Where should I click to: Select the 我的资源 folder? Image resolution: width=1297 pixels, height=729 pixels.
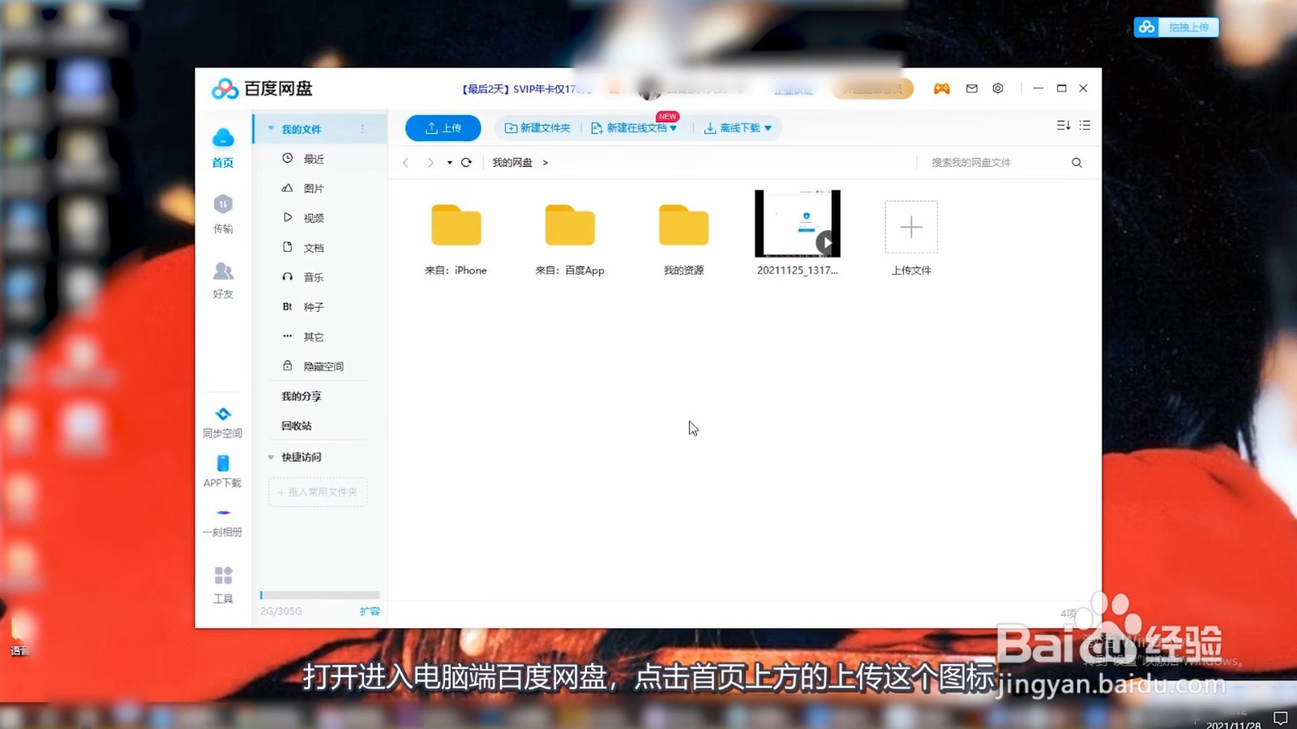(683, 239)
